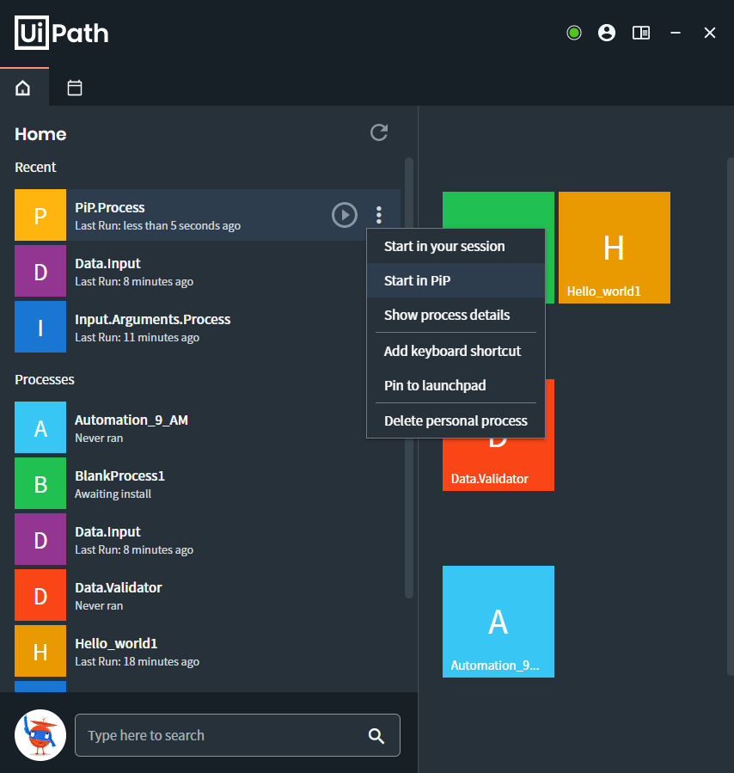
Task: Open the user profile account icon
Action: tap(607, 33)
